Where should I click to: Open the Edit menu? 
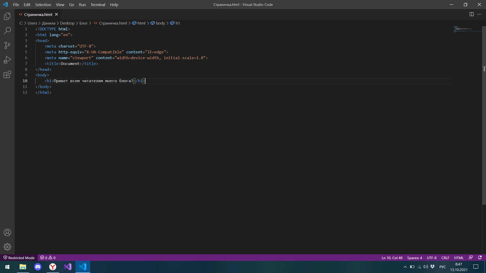click(x=27, y=4)
